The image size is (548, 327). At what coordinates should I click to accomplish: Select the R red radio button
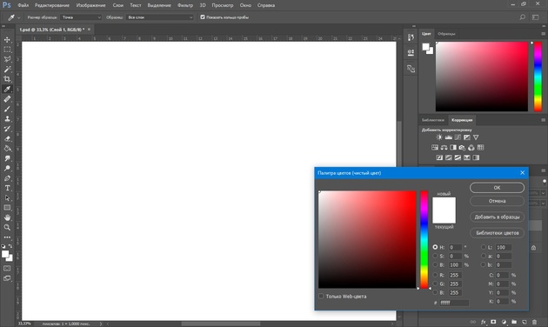pyautogui.click(x=435, y=275)
